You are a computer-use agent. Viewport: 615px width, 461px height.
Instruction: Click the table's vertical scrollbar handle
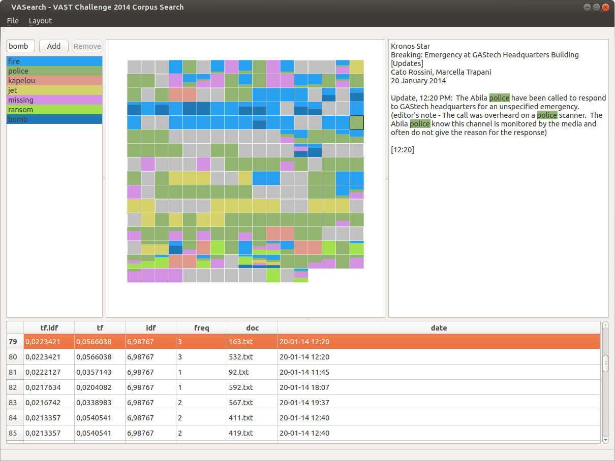click(605, 364)
